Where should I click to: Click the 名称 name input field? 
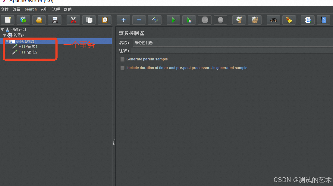[x=233, y=43]
